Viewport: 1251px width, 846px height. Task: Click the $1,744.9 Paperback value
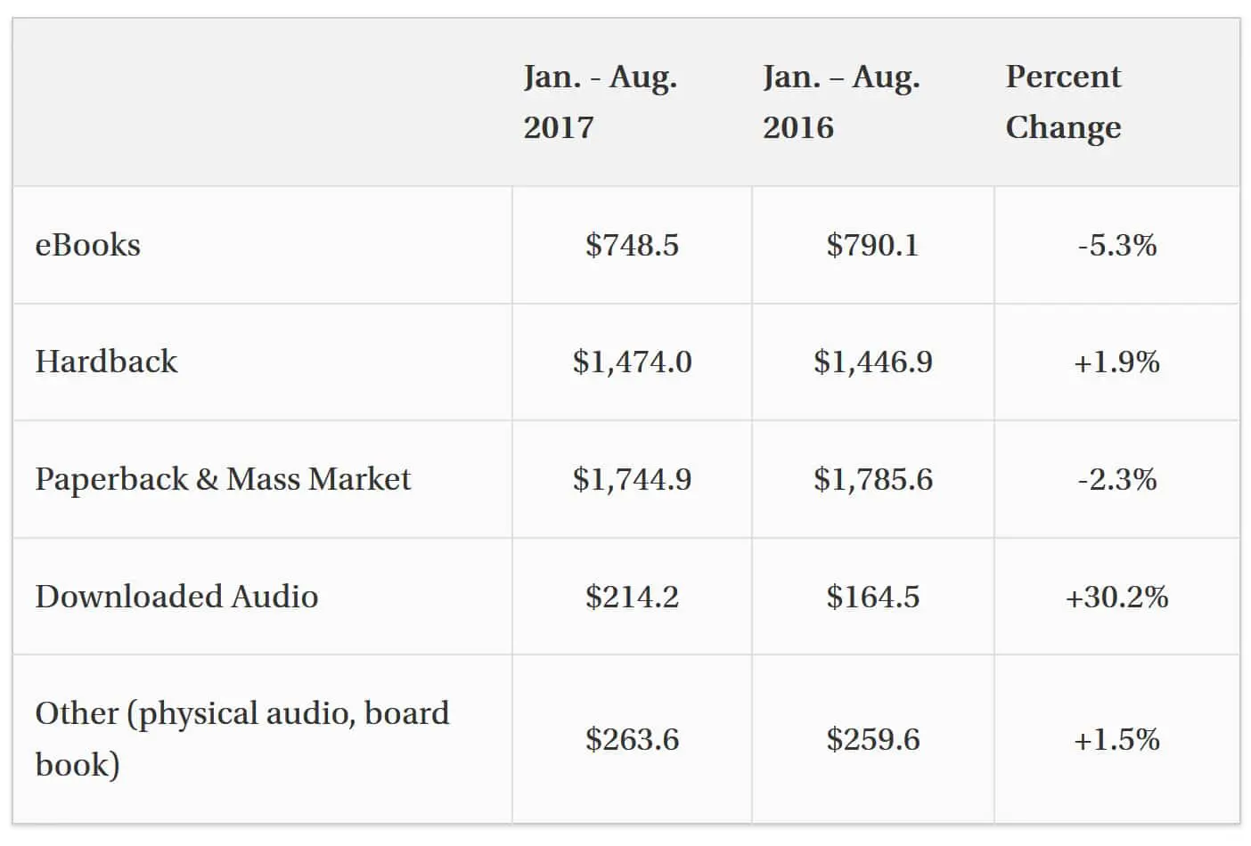(632, 479)
